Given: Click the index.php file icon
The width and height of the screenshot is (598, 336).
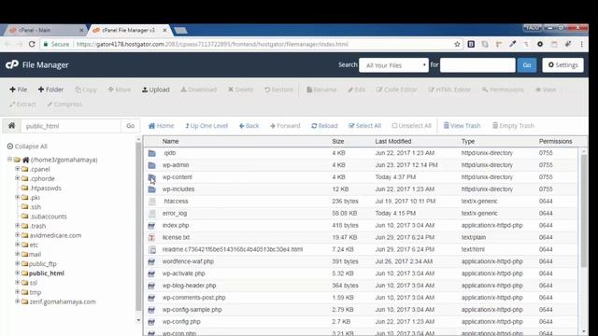Looking at the screenshot, I should pos(151,226).
